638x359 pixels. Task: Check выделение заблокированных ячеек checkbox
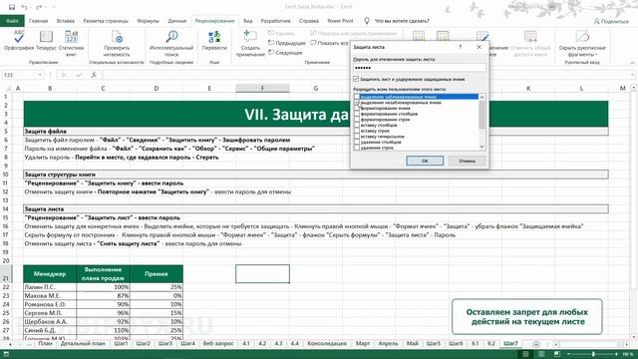[x=357, y=97]
